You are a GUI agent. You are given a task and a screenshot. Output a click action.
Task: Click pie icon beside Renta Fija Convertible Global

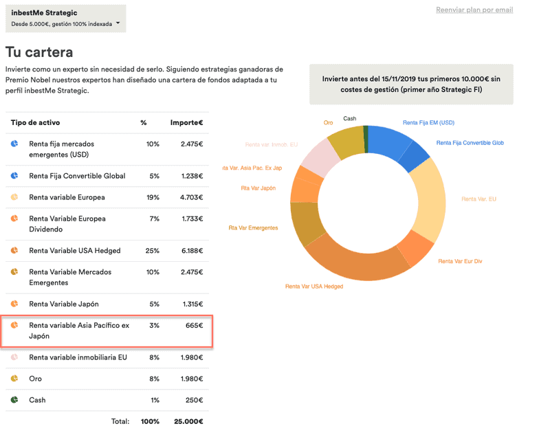14,176
